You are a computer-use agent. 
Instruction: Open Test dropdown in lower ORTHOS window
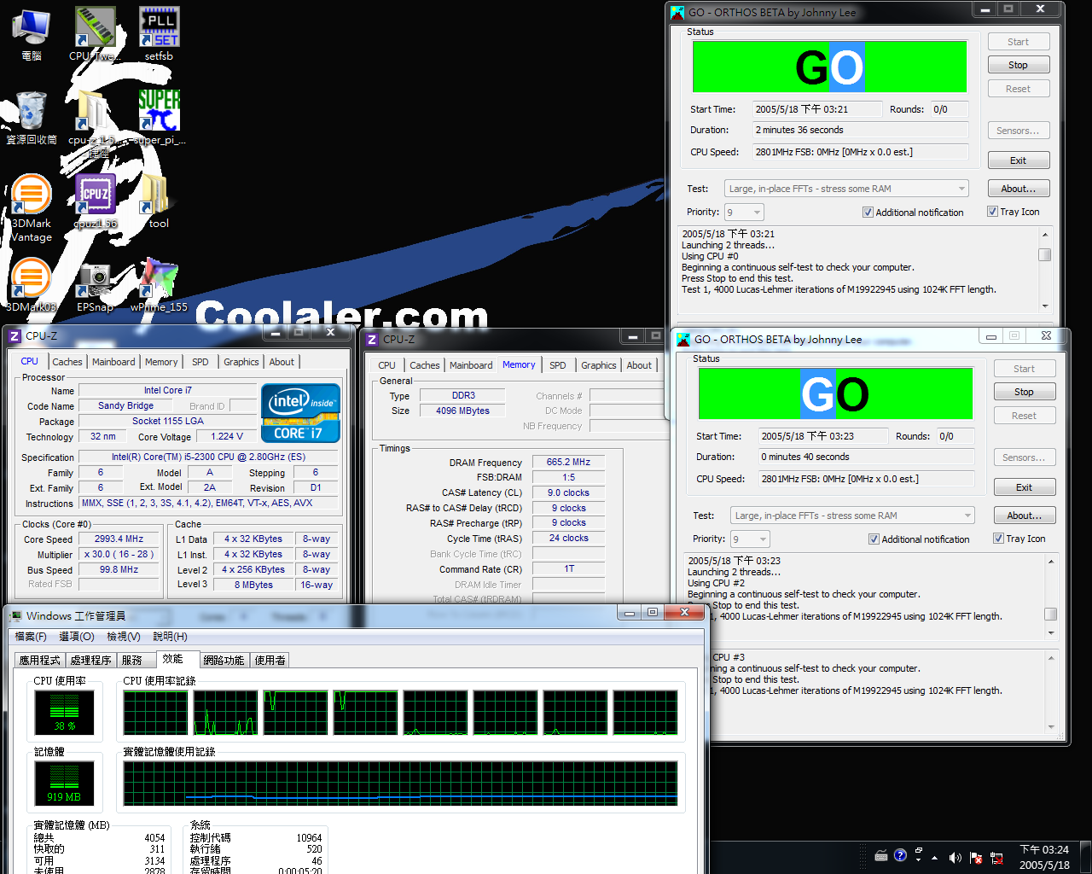[x=852, y=516]
